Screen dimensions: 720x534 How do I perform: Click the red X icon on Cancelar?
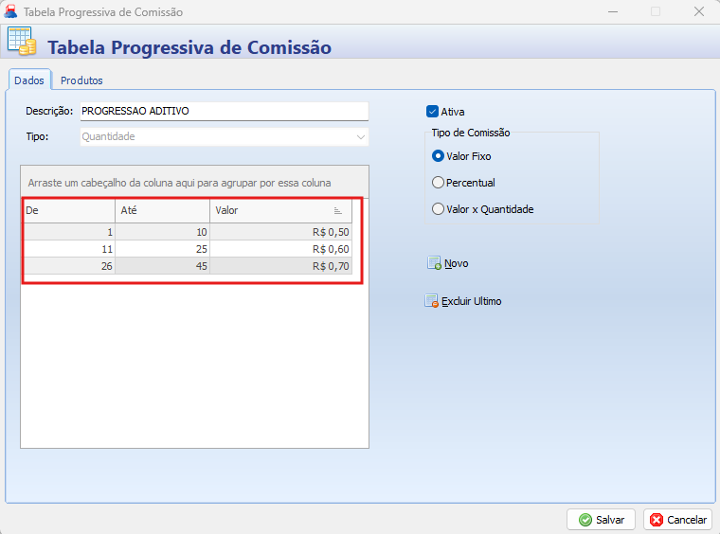[x=657, y=520]
